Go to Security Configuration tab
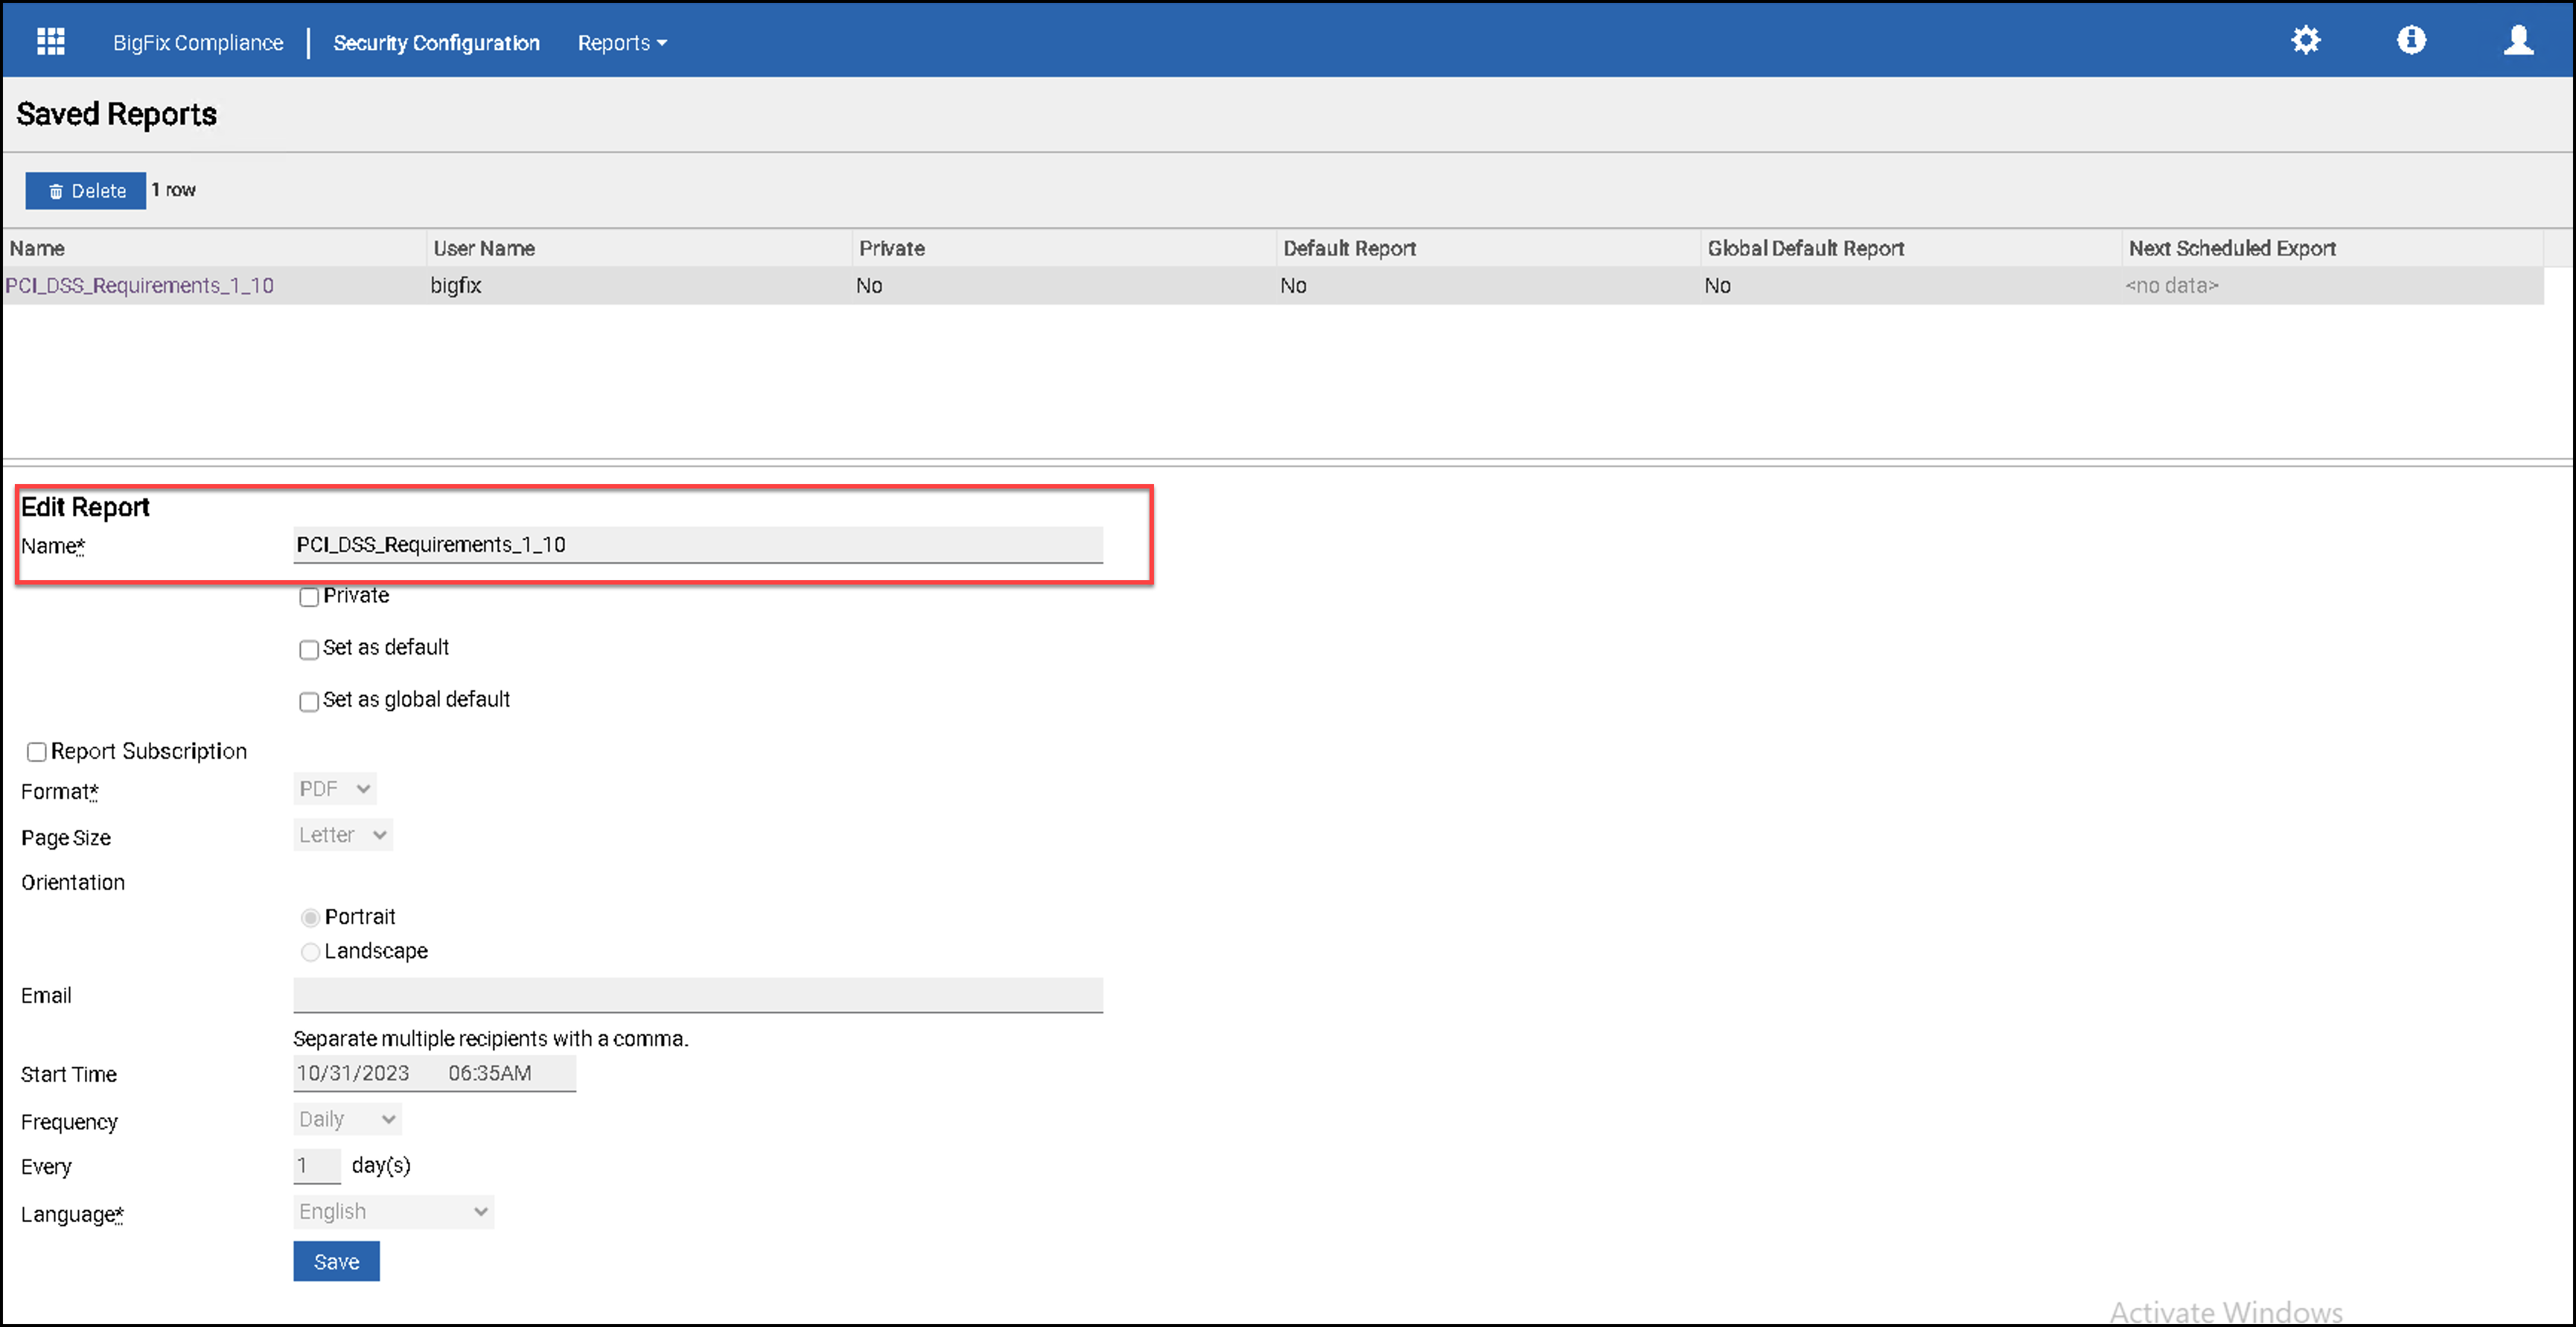2576x1327 pixels. pyautogui.click(x=436, y=43)
